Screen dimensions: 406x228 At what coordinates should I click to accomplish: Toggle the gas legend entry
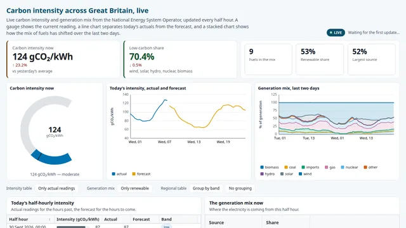tap(330, 167)
